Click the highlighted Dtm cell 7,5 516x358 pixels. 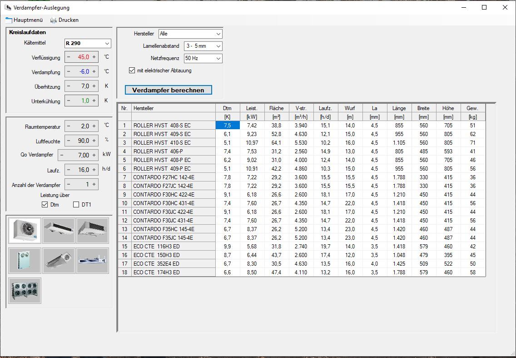(x=228, y=126)
